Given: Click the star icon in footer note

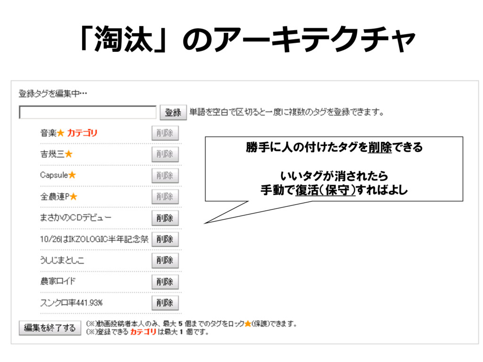Looking at the screenshot, I should click(248, 323).
